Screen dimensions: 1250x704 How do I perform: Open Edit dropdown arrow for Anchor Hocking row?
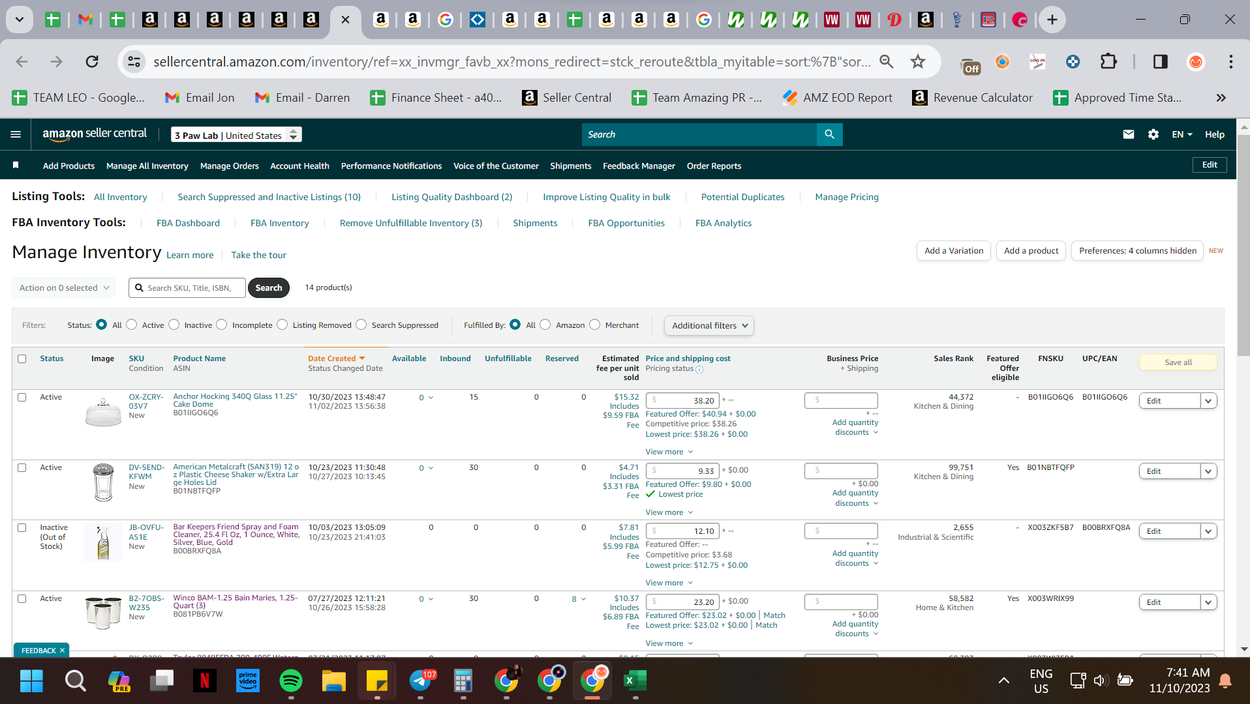tap(1209, 401)
